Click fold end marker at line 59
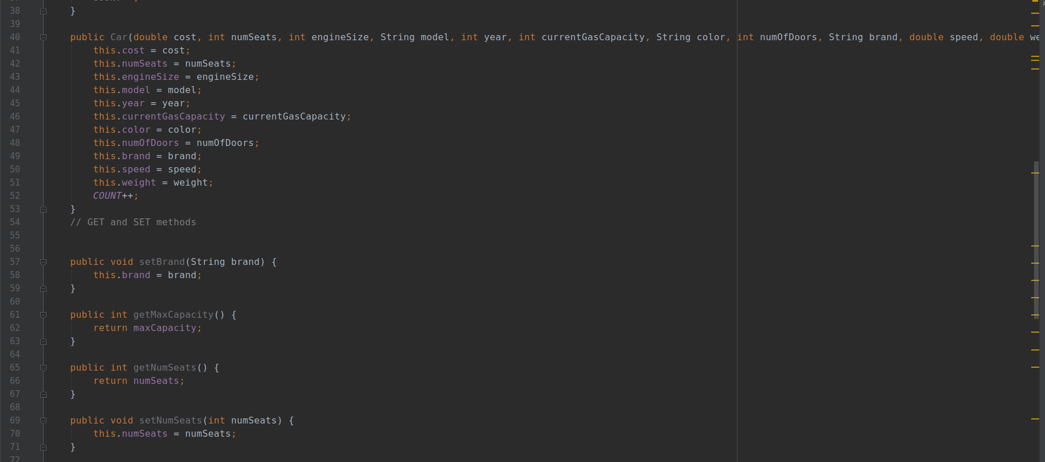 tap(43, 288)
